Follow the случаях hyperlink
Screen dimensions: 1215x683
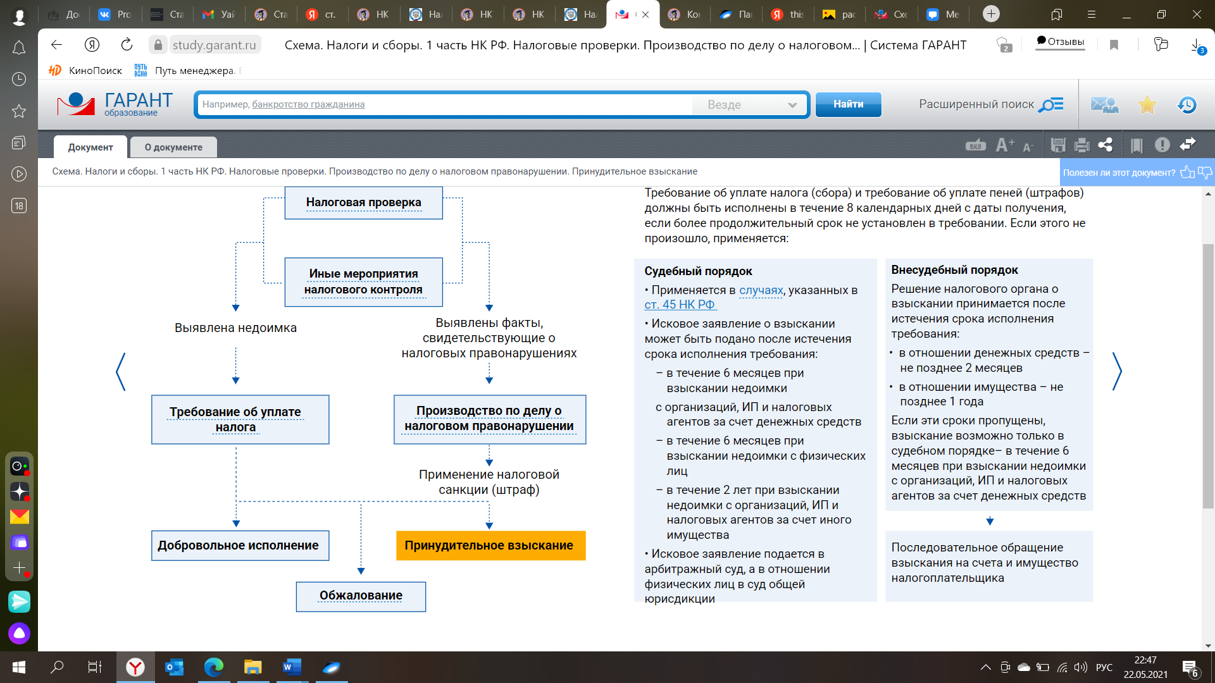[x=761, y=290]
